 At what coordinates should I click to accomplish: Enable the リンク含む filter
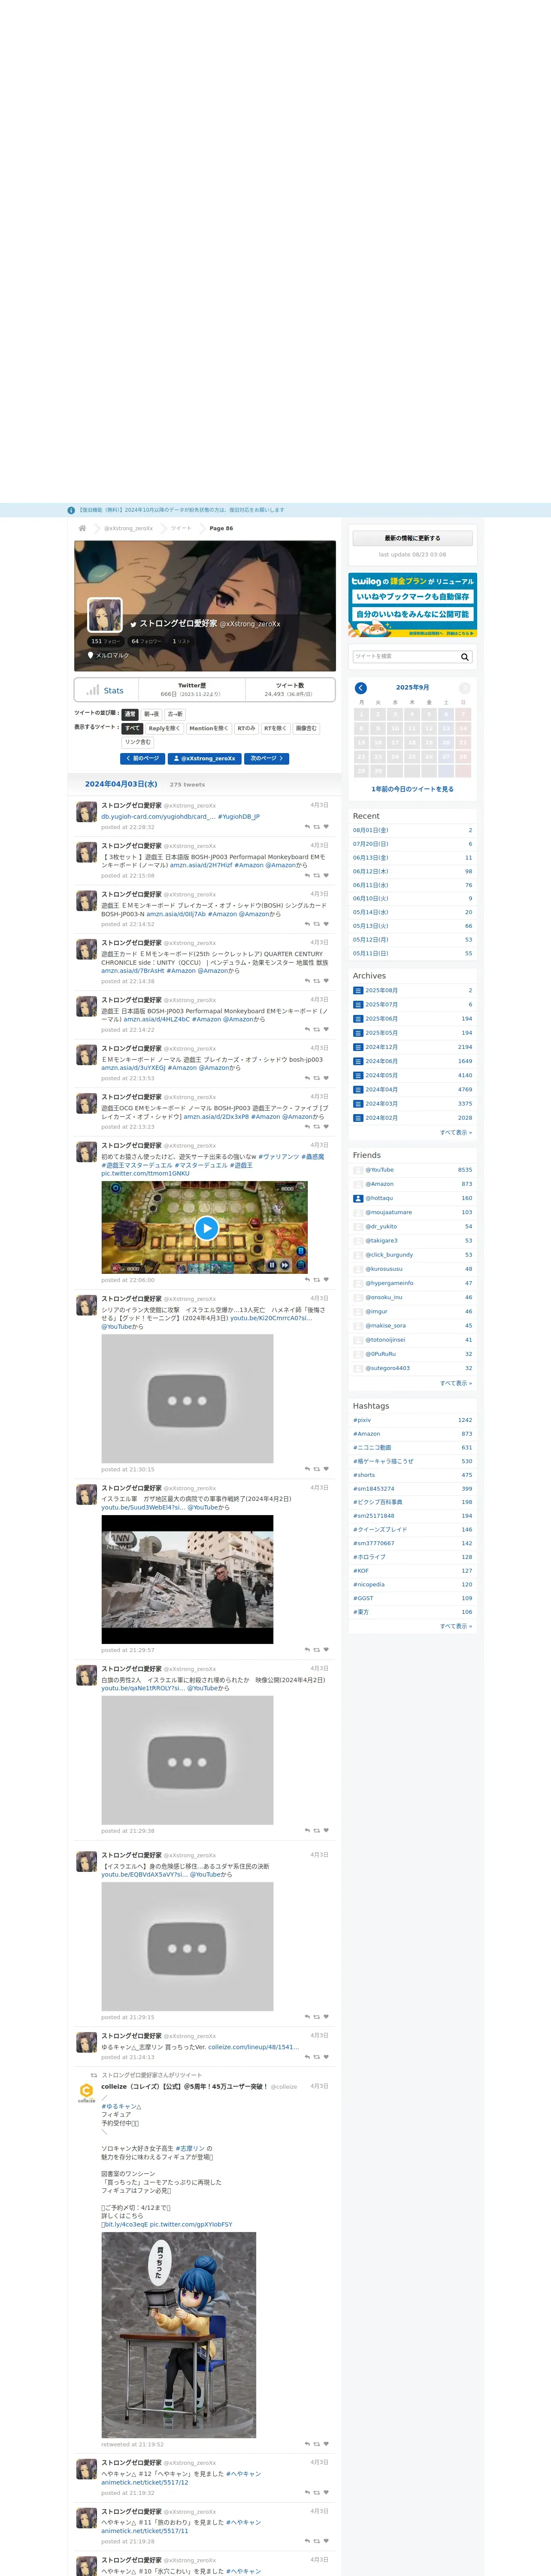138,742
